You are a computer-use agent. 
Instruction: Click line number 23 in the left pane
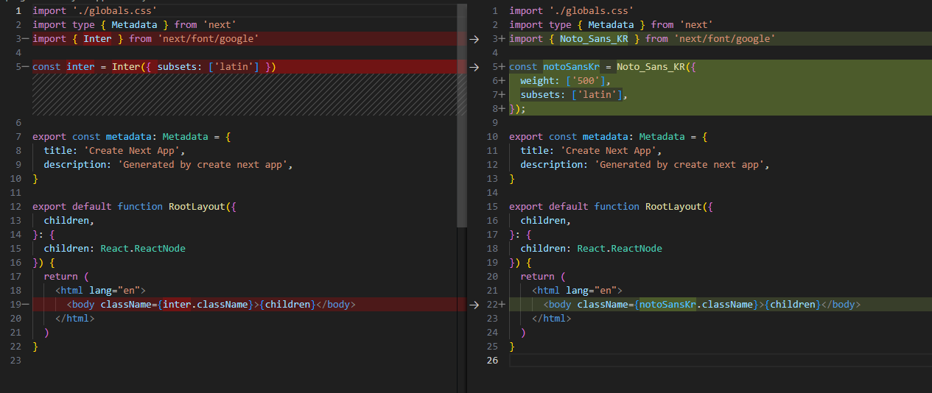(x=15, y=361)
